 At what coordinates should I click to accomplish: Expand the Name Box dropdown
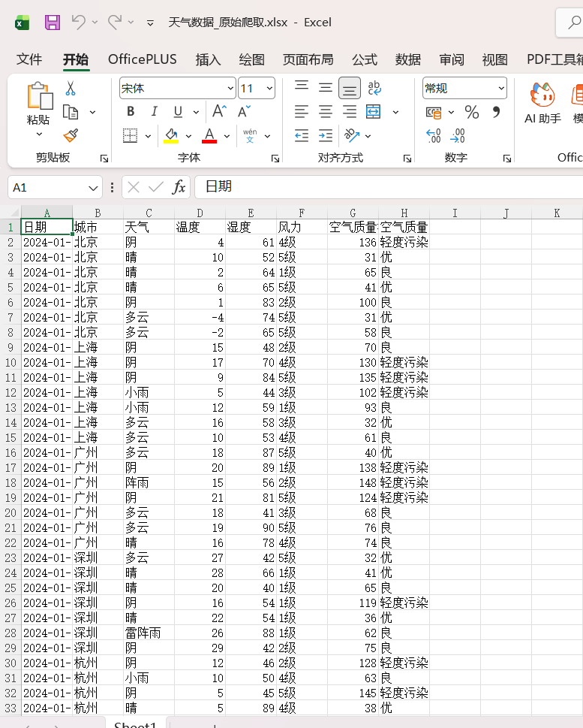coord(93,188)
